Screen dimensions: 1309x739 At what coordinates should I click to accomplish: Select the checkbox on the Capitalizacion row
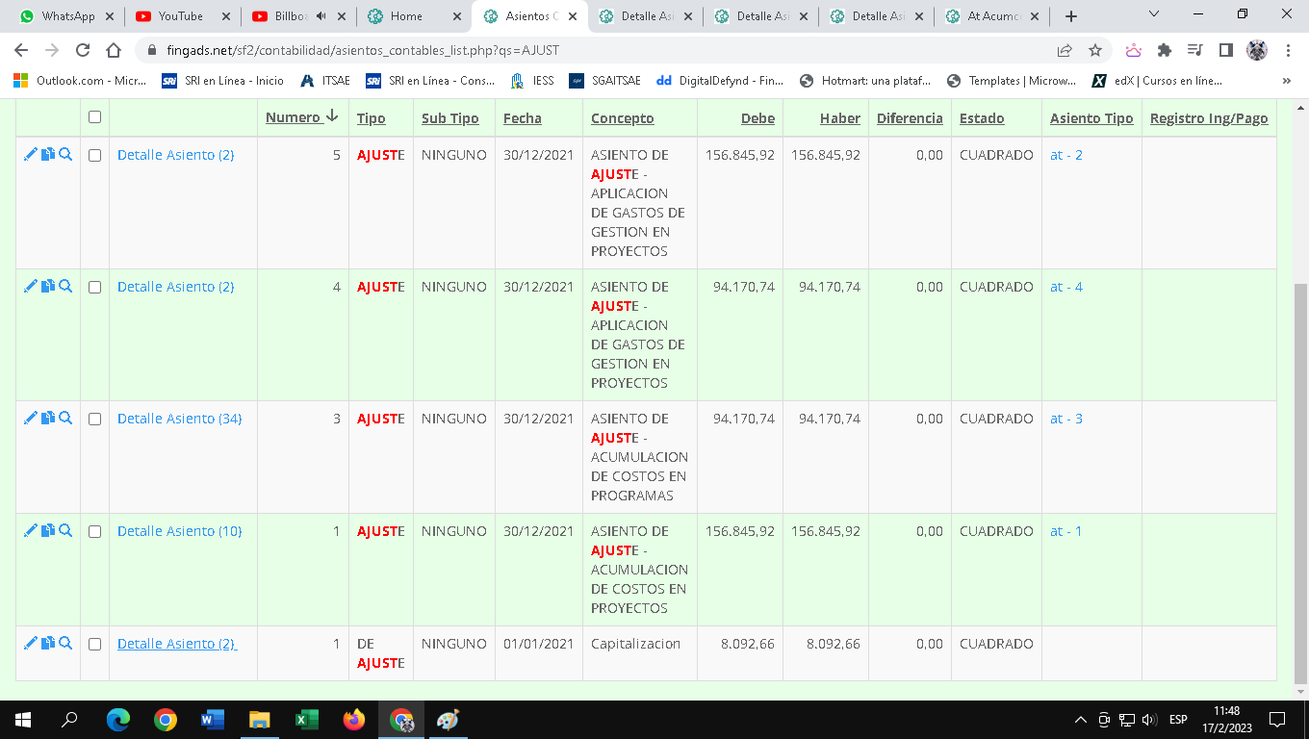(x=94, y=644)
